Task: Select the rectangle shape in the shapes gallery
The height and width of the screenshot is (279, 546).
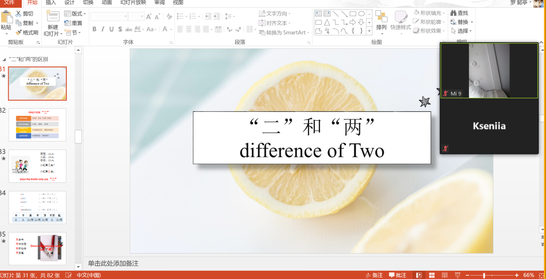Action: point(353,14)
